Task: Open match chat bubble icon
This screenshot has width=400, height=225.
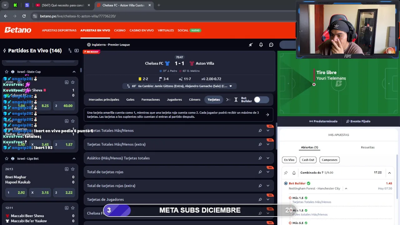Action: coord(271,45)
